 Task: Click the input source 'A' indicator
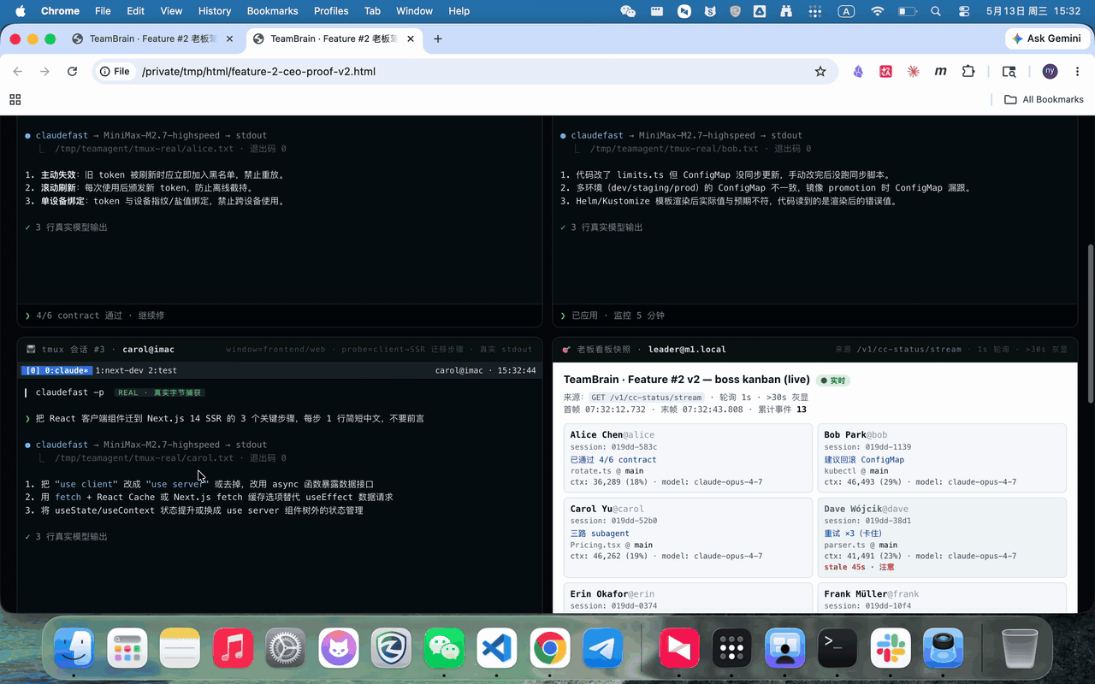click(846, 11)
